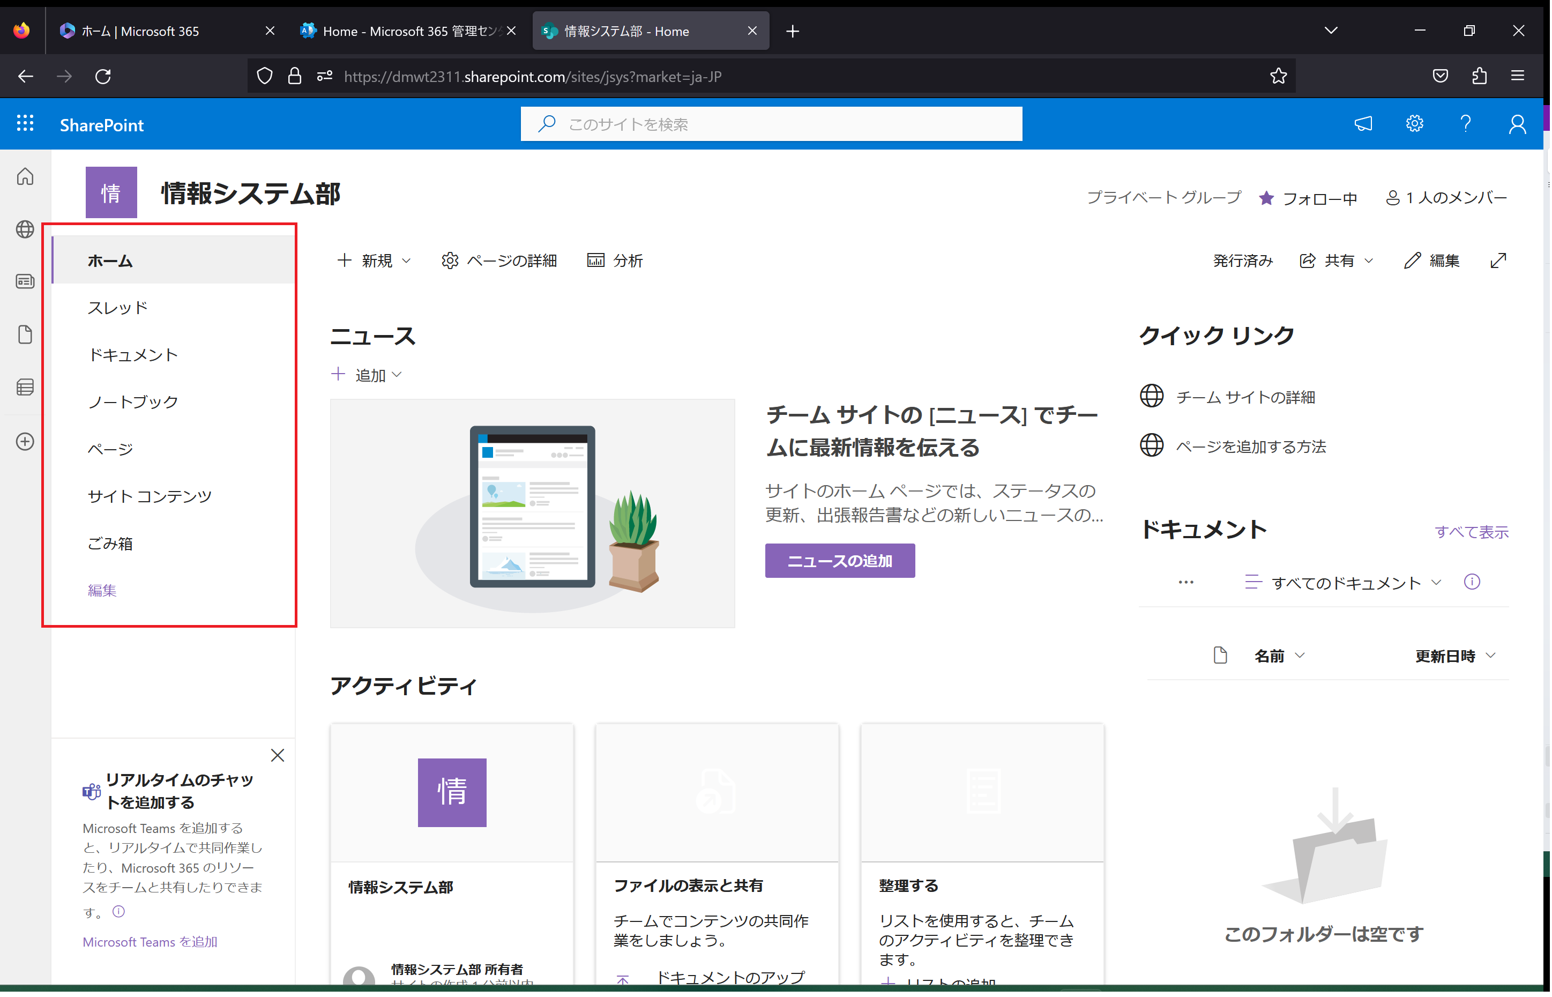The height and width of the screenshot is (997, 1552).
Task: Open My lists icon in app bar
Action: (25, 388)
